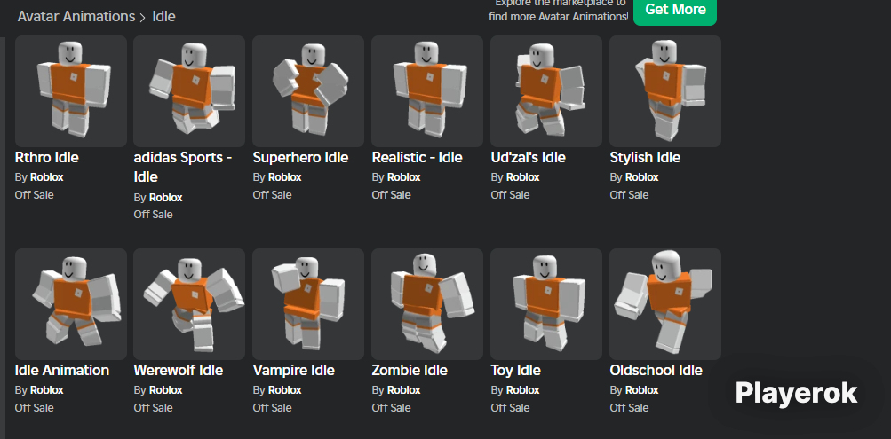Viewport: 891px width, 439px height.
Task: Open the Superhero Idle title link
Action: pos(300,157)
